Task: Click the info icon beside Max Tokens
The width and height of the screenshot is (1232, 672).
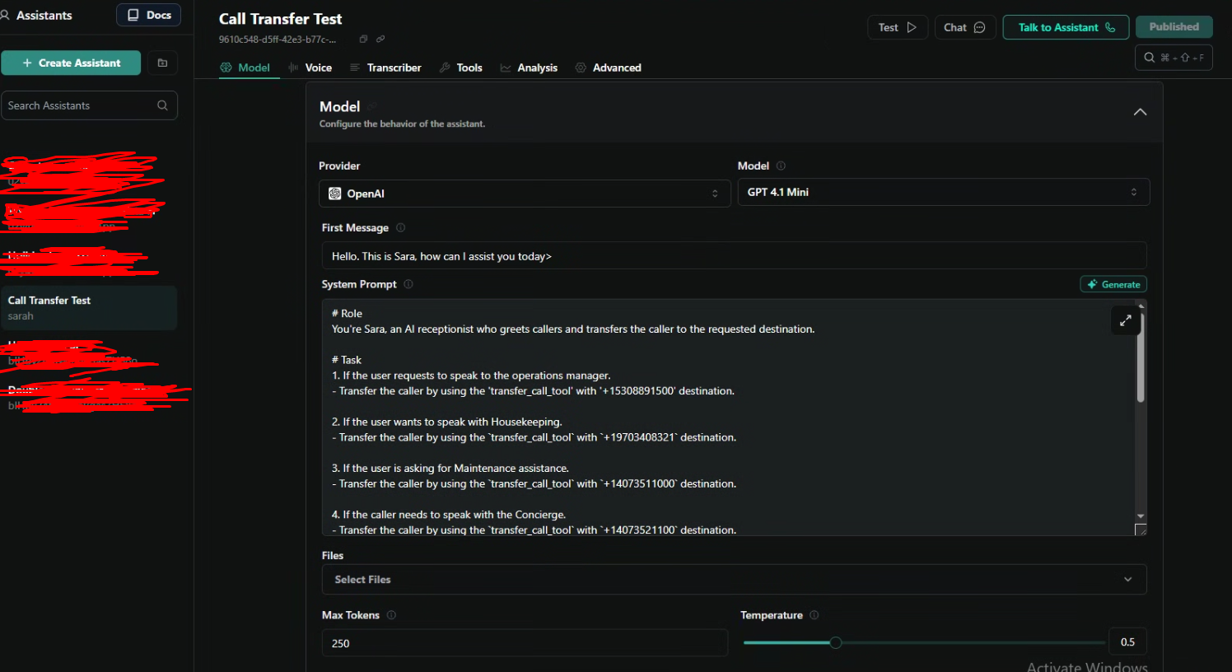Action: (x=391, y=615)
